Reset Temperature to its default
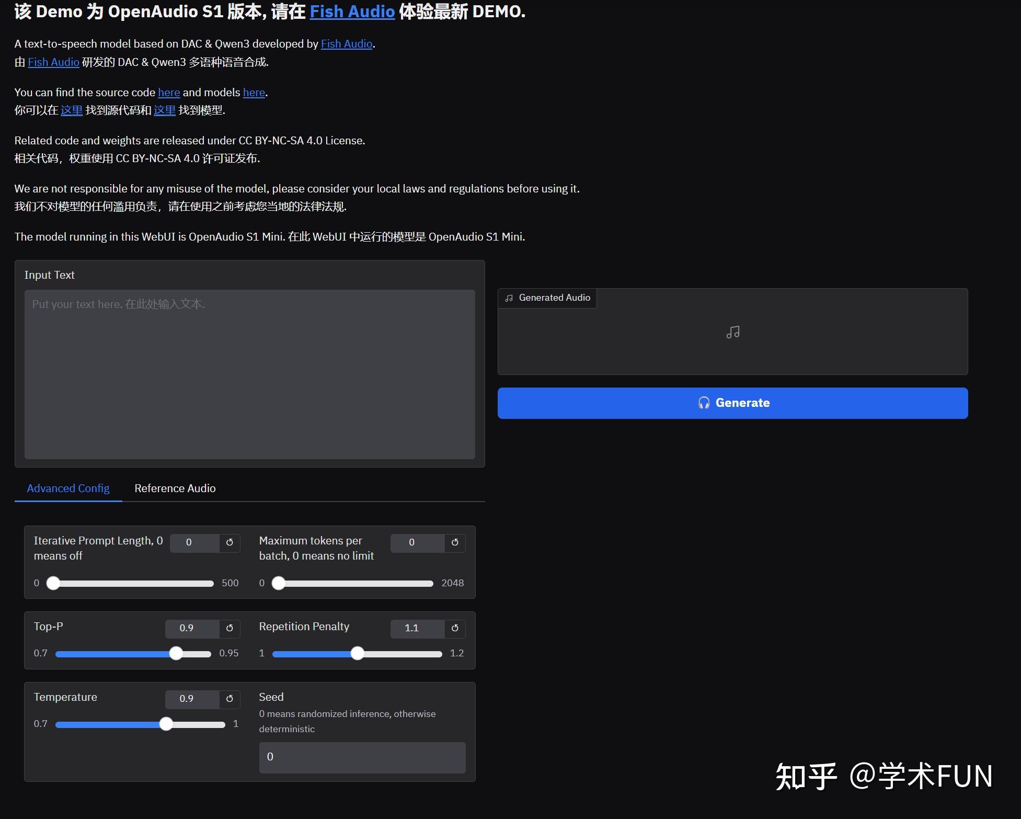This screenshot has width=1021, height=819. (229, 699)
